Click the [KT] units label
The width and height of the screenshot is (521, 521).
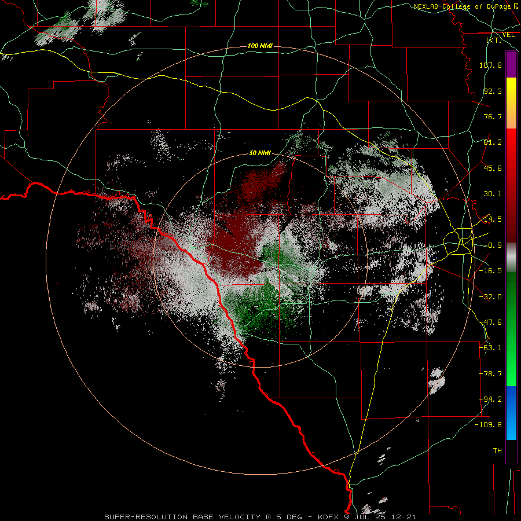click(494, 40)
